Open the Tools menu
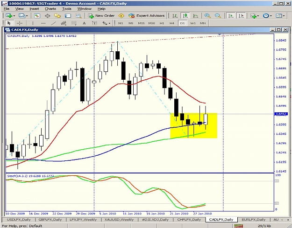The image size is (292, 228). click(x=67, y=9)
